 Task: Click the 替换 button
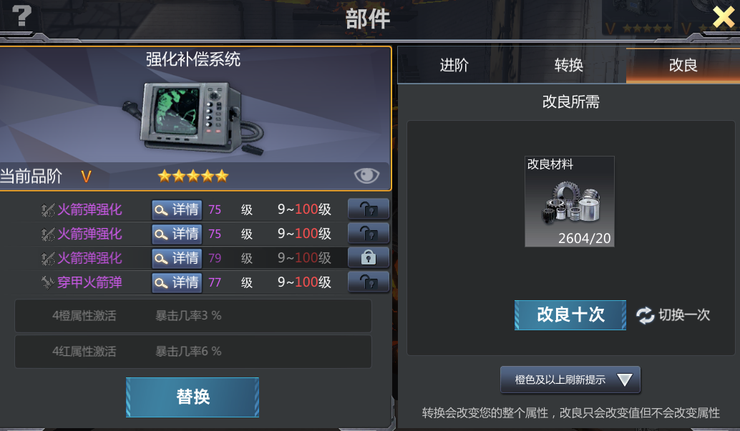click(x=193, y=397)
